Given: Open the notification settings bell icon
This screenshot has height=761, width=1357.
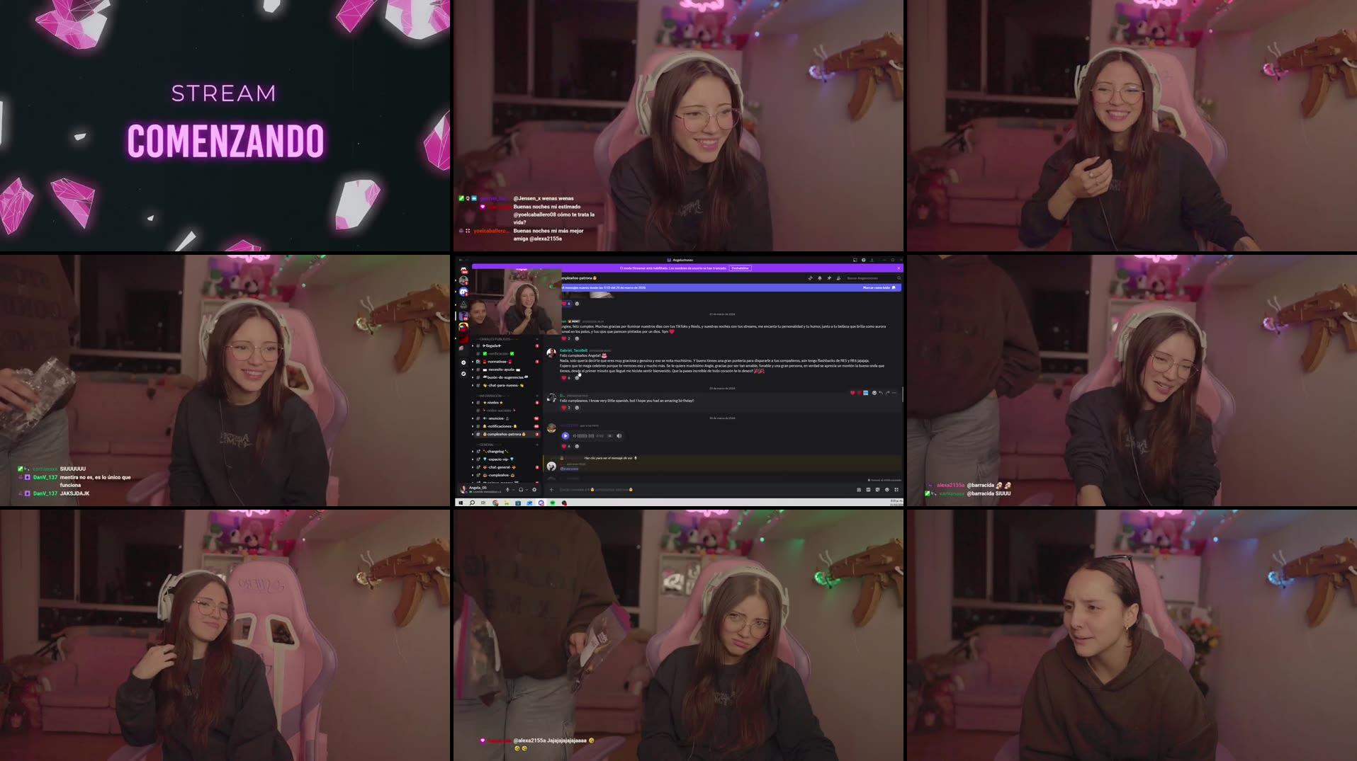Looking at the screenshot, I should (x=820, y=278).
